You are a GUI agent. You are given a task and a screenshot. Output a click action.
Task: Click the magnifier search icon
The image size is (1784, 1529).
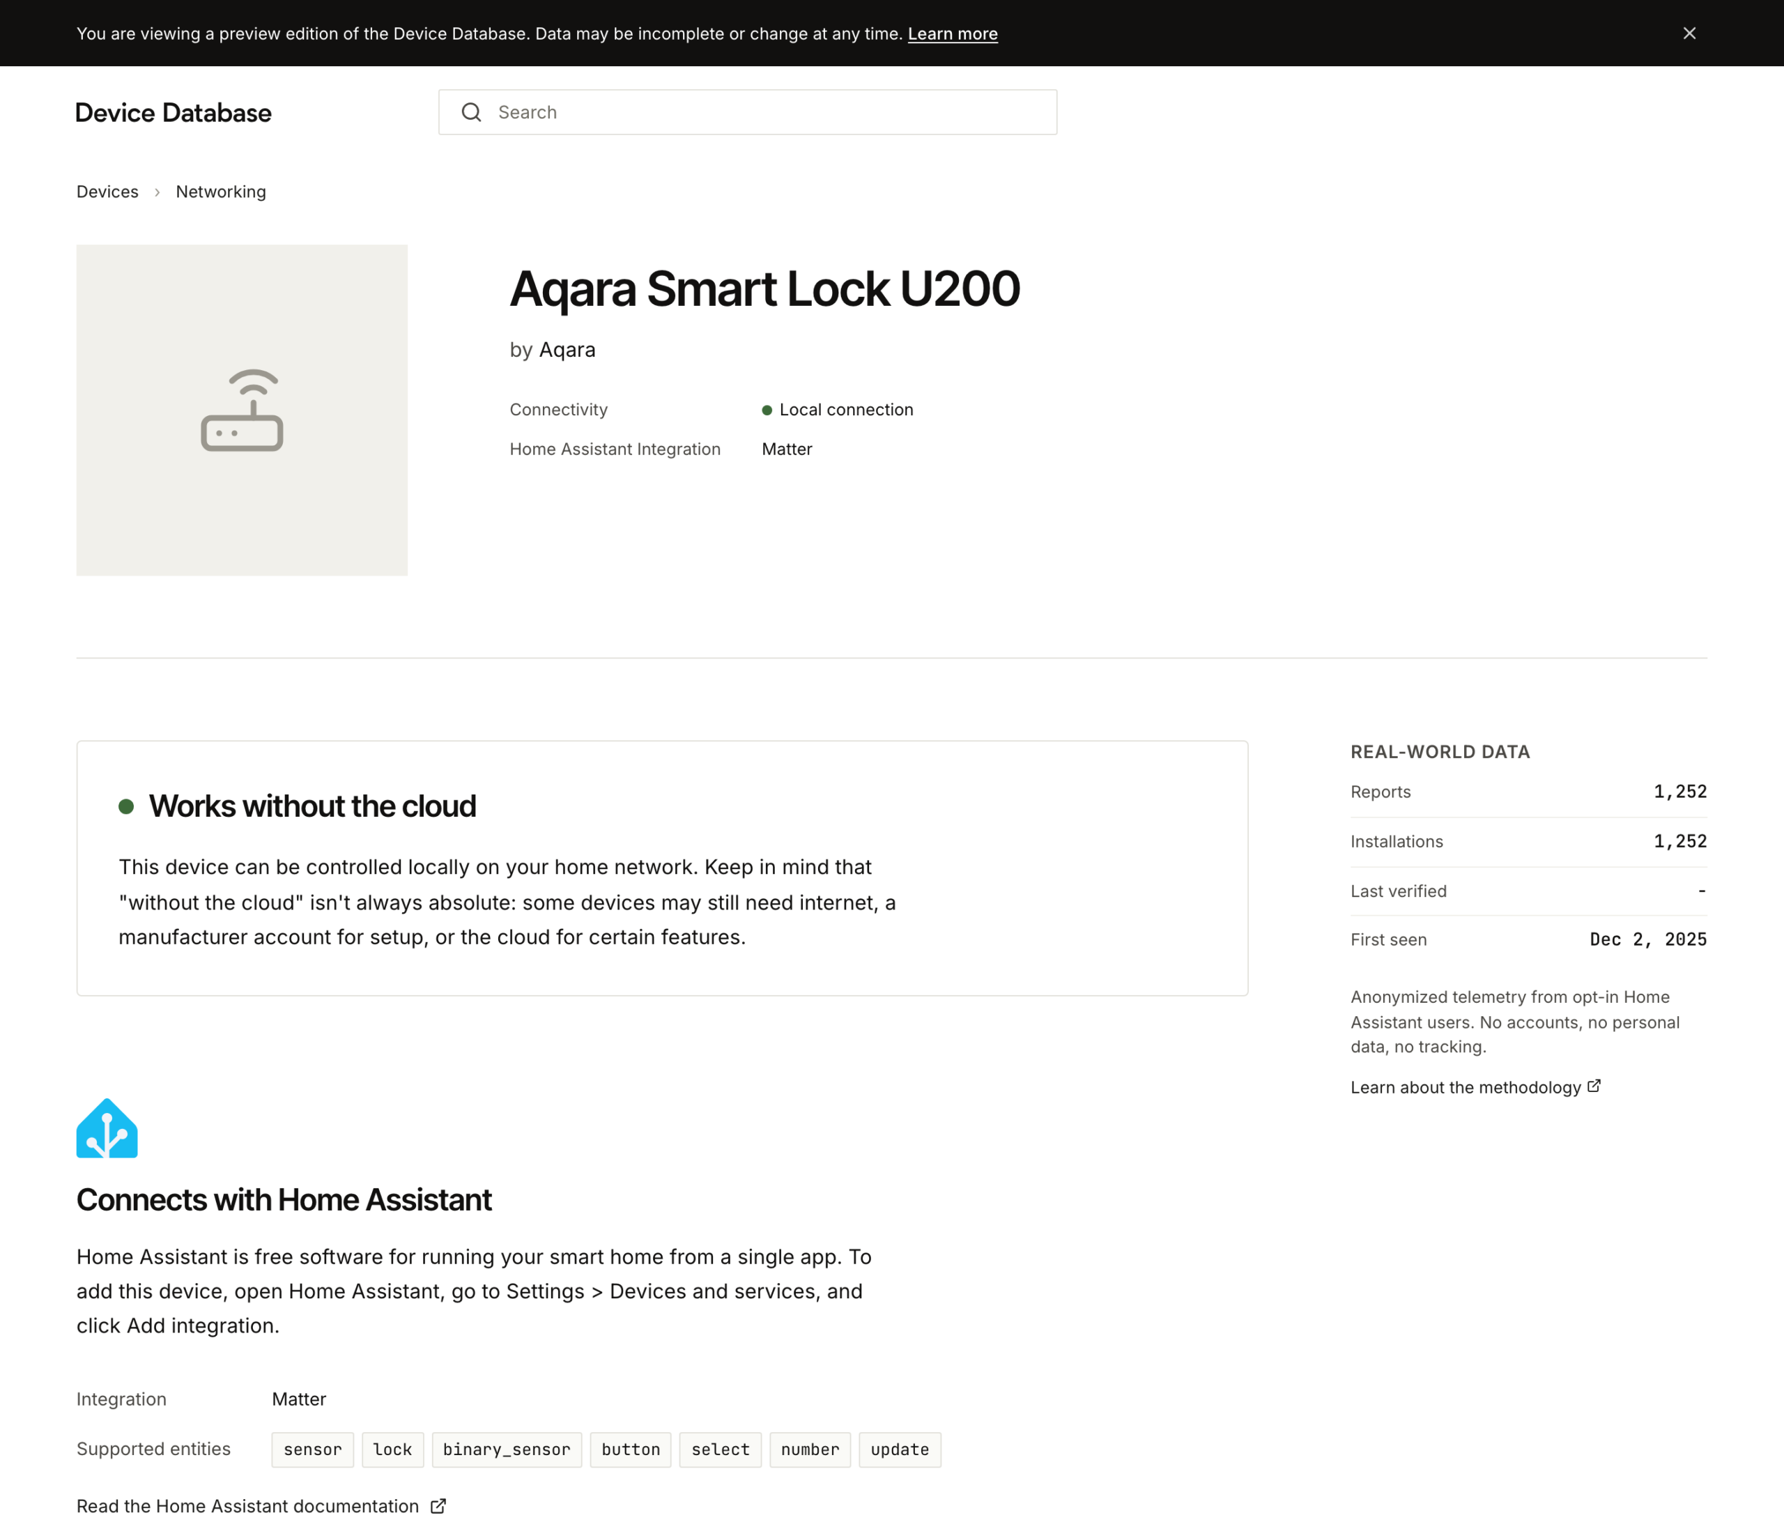(x=471, y=112)
